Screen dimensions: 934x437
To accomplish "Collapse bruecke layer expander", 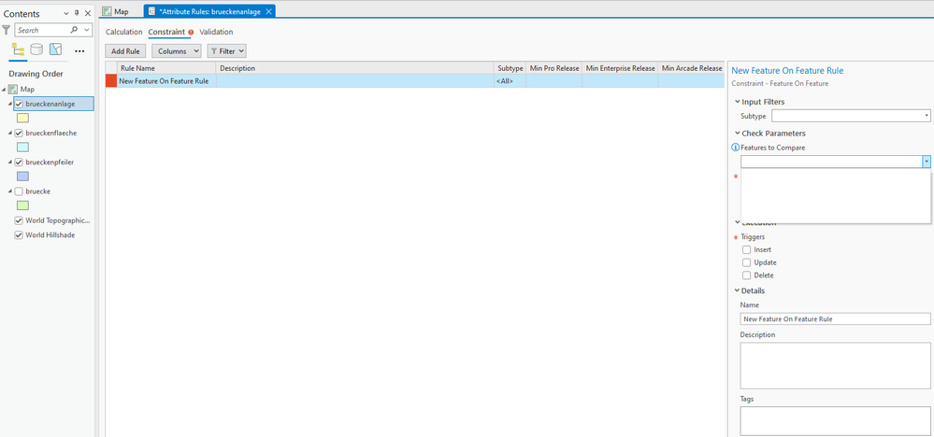I will point(10,191).
